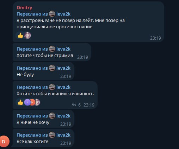Click the purple L reactor avatar
This screenshot has height=149, width=179.
(x=27, y=102)
